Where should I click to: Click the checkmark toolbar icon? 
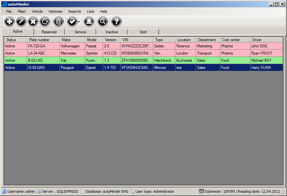tap(72, 22)
